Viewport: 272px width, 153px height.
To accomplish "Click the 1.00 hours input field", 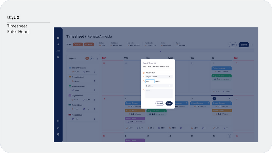I will [150, 81].
